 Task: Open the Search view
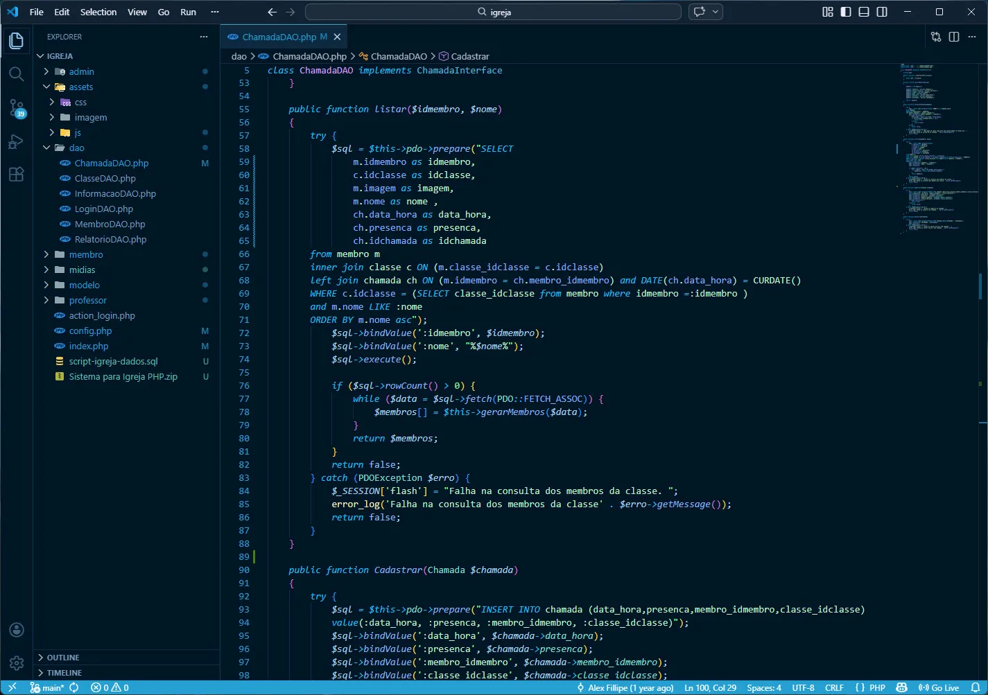point(17,73)
